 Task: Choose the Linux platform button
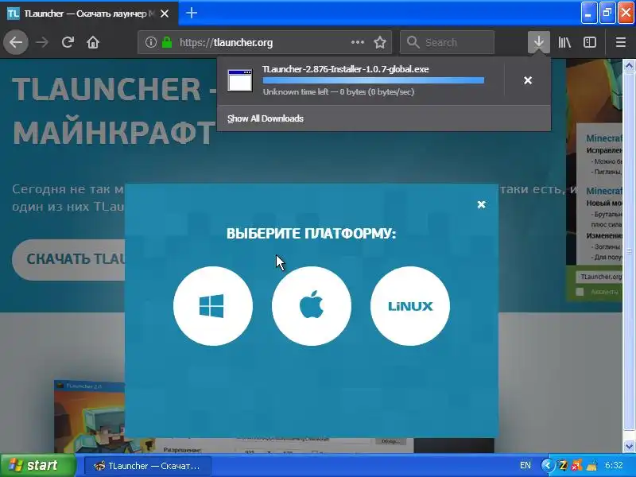pos(410,306)
